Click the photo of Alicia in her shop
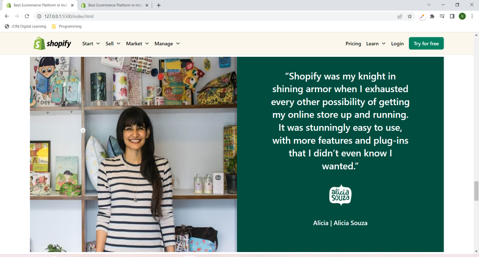Image resolution: width=479 pixels, height=257 pixels. point(134,154)
